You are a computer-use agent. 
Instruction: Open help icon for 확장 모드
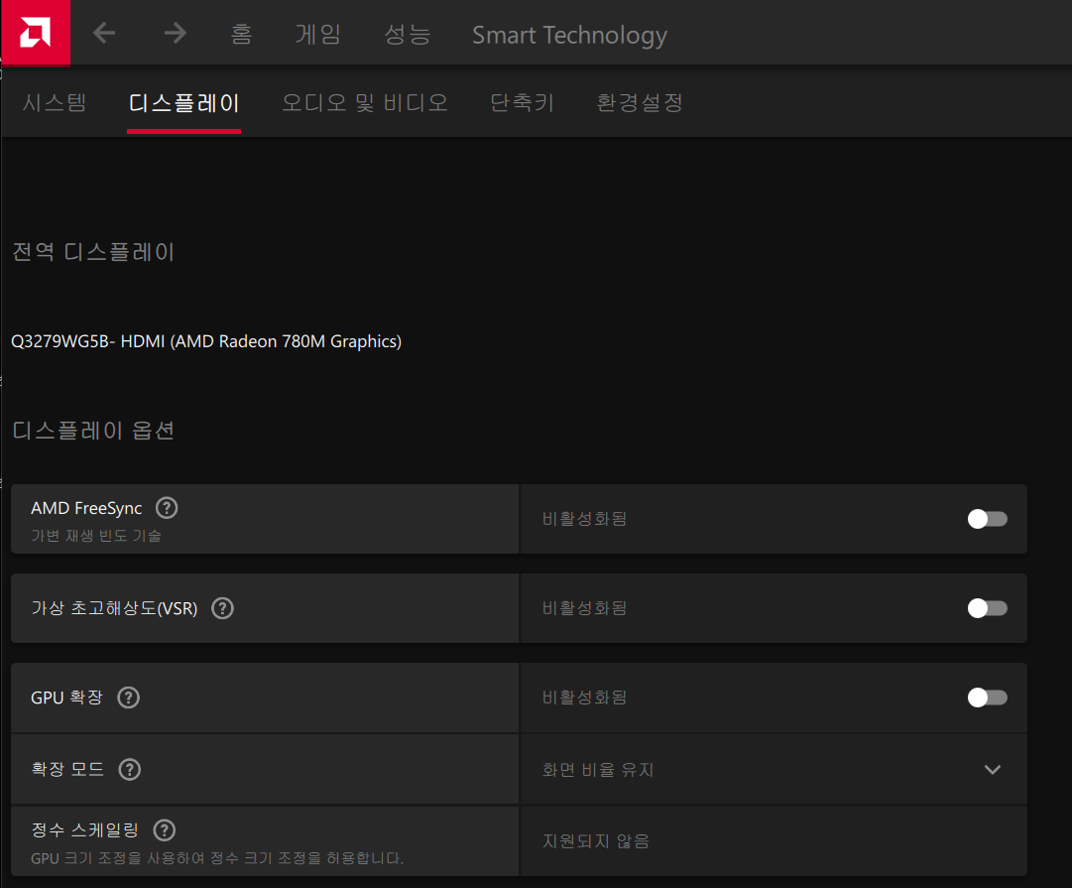pyautogui.click(x=130, y=769)
